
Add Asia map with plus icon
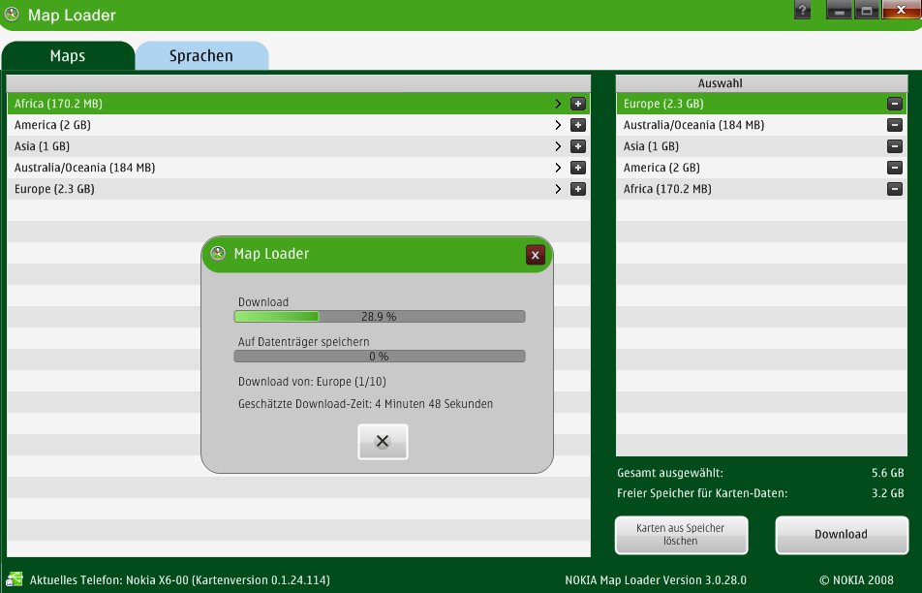[x=578, y=146]
